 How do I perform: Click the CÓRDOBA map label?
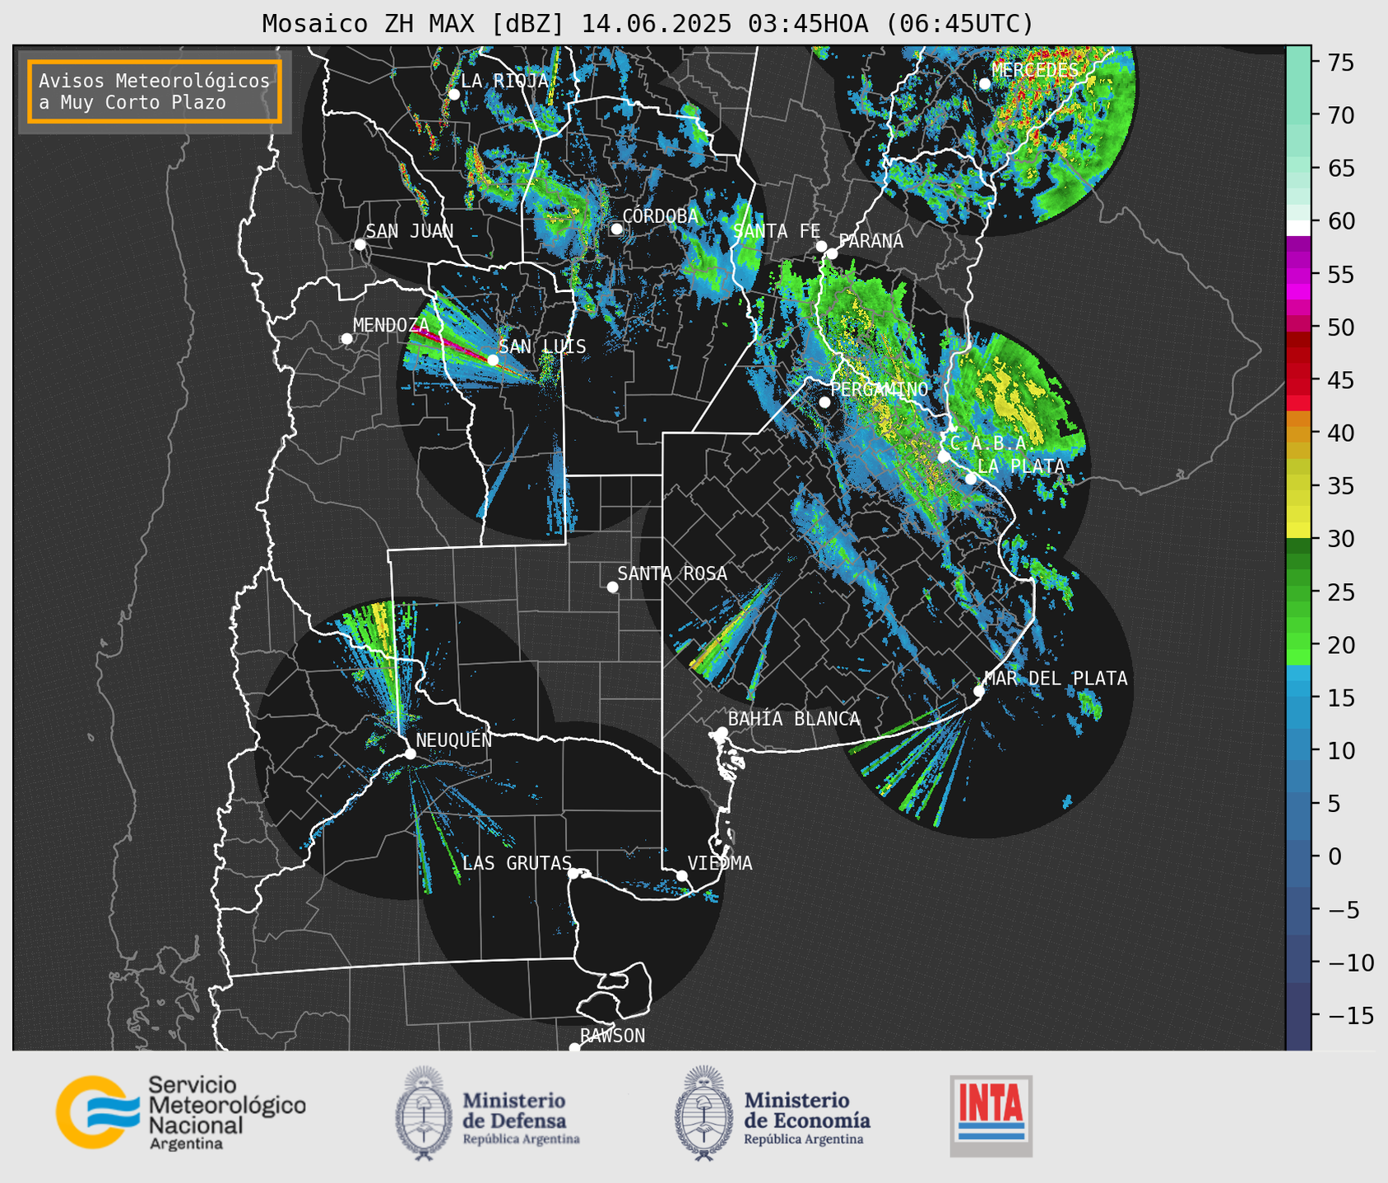[660, 216]
